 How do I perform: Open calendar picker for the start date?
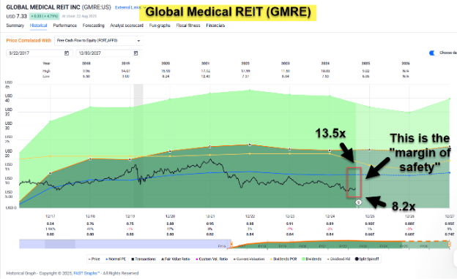[67, 53]
